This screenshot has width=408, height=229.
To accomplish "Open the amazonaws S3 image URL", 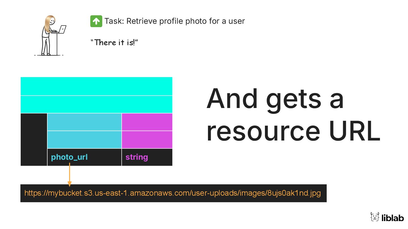I will click(x=173, y=193).
